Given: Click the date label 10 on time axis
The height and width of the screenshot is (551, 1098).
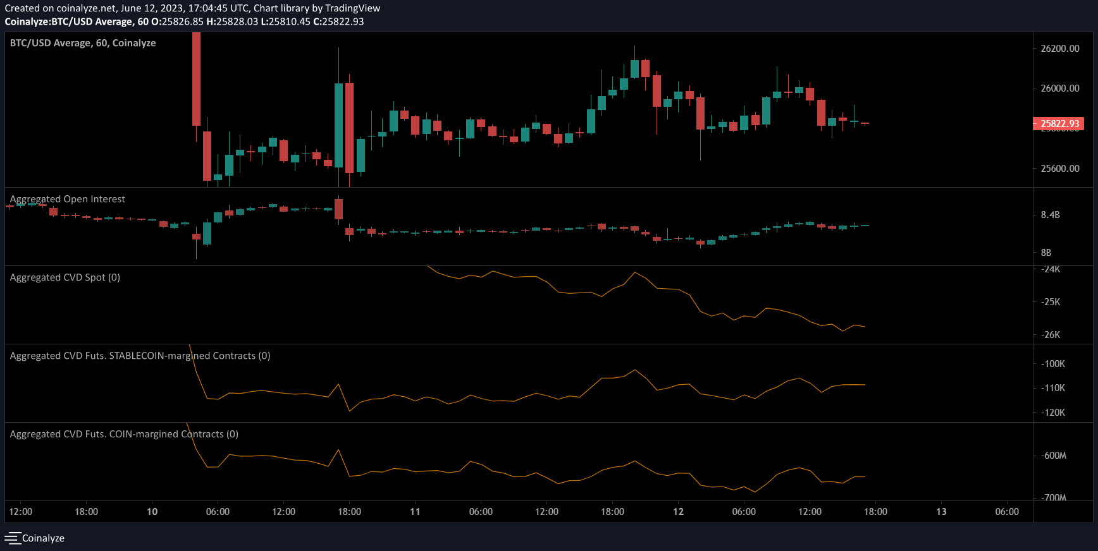Looking at the screenshot, I should click(x=152, y=512).
